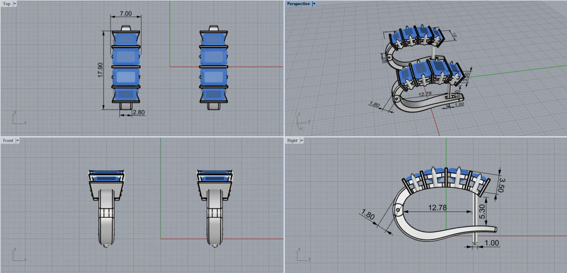
Task: Open the Right viewport menu arrow
Action: pos(301,140)
